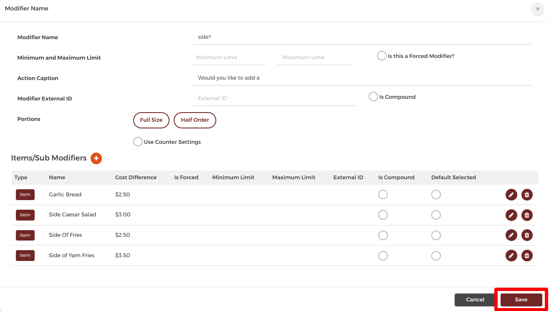Click the orange add item plus icon
The image size is (549, 311).
(x=96, y=158)
